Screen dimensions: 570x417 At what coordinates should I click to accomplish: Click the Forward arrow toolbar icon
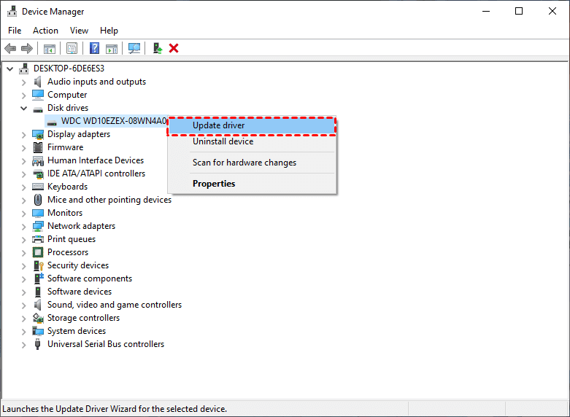pyautogui.click(x=27, y=48)
